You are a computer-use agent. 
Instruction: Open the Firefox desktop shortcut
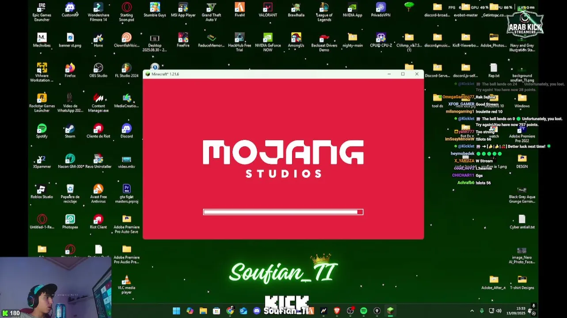70,71
